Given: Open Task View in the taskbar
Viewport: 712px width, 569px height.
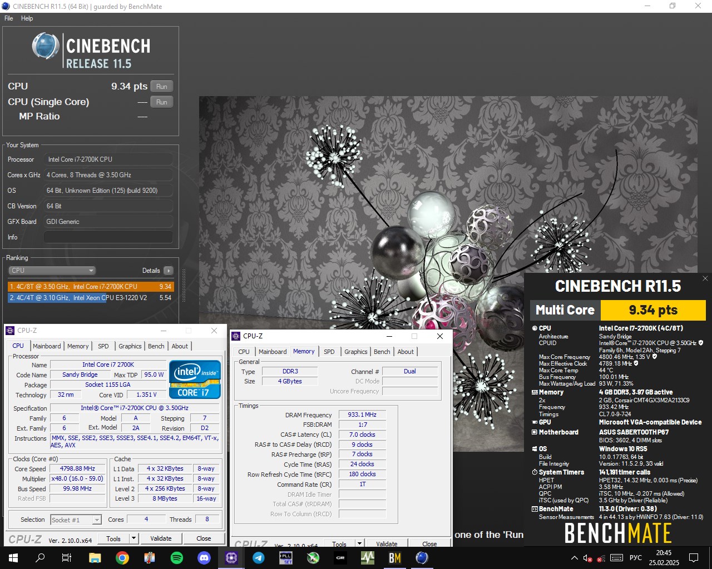Looking at the screenshot, I should coord(67,558).
